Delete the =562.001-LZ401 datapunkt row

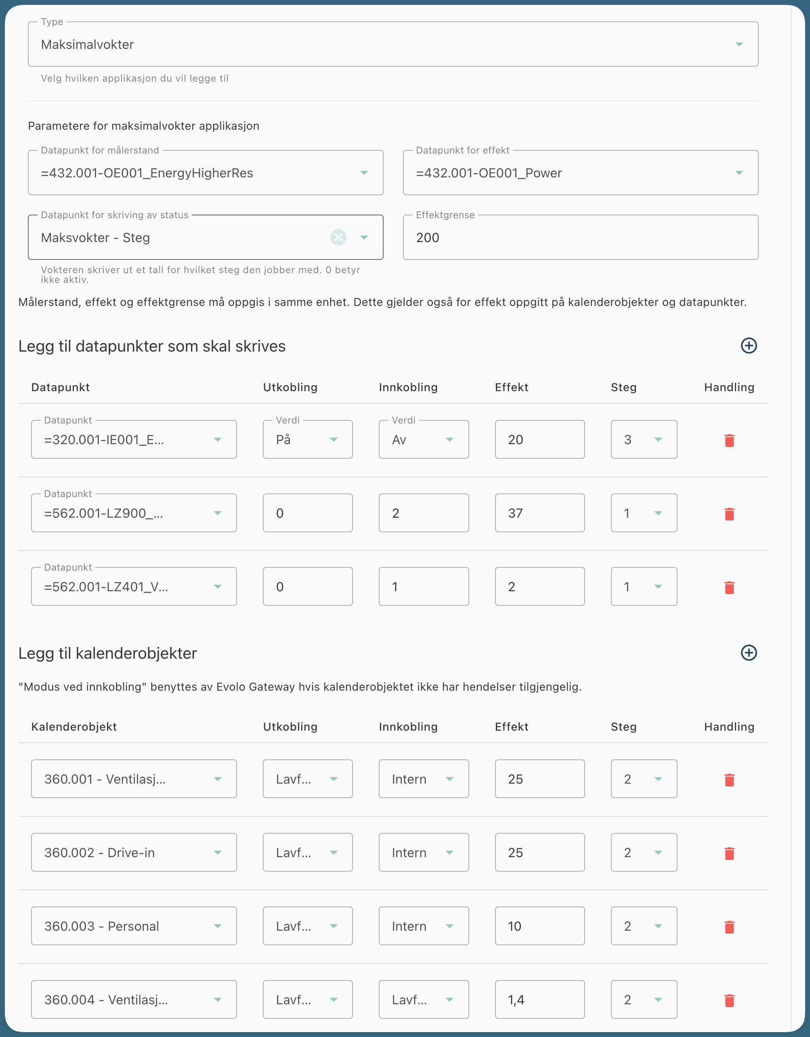(729, 587)
